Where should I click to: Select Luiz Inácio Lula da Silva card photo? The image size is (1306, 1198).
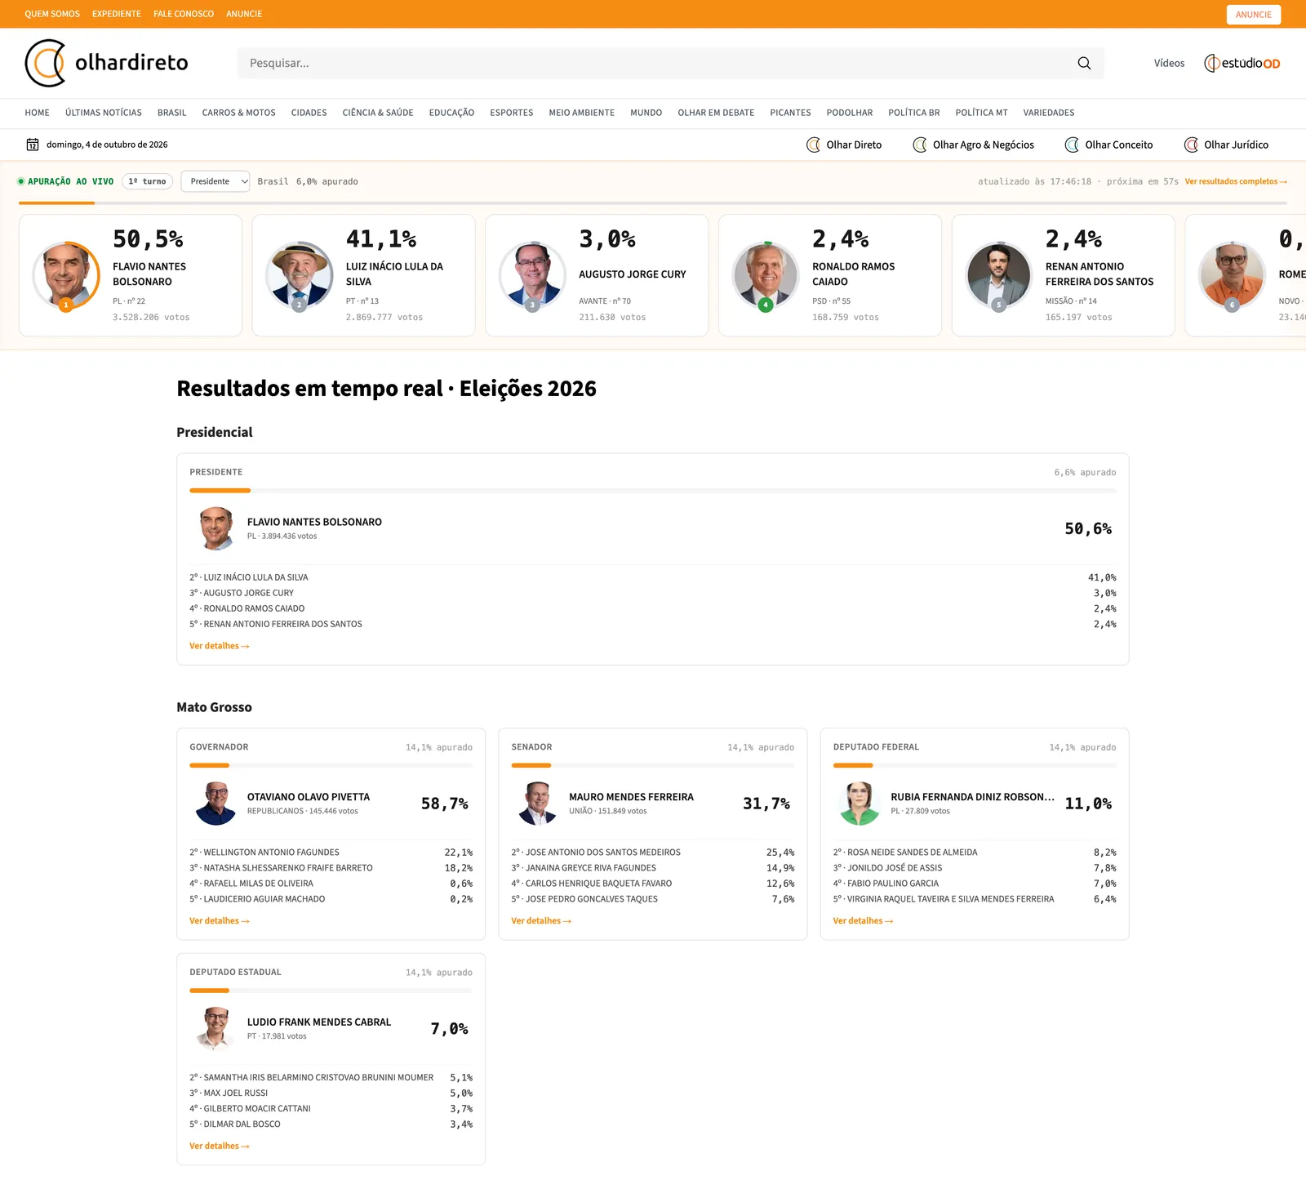pos(300,274)
